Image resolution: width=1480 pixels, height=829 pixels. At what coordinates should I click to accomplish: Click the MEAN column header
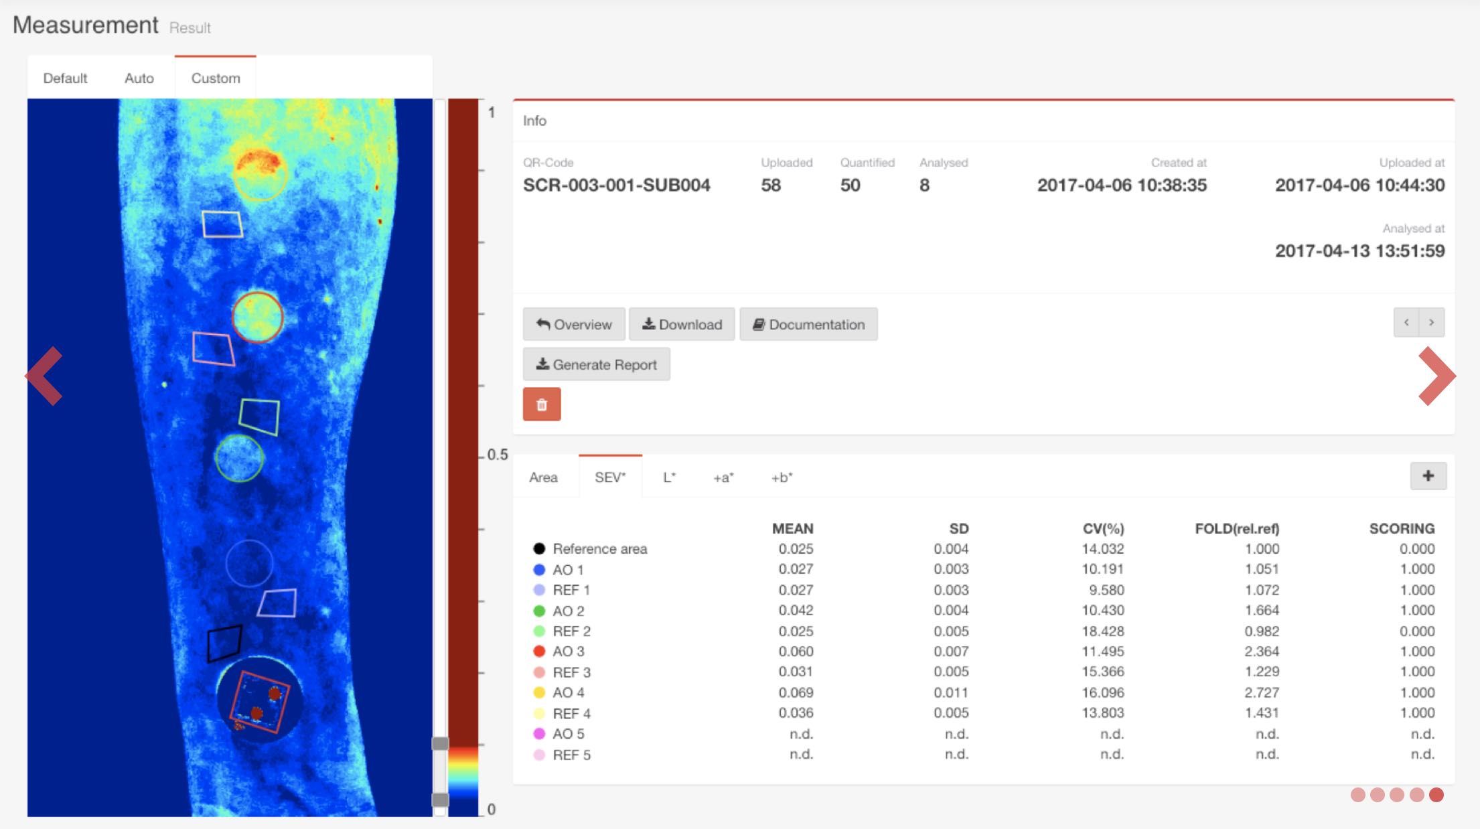pos(793,528)
